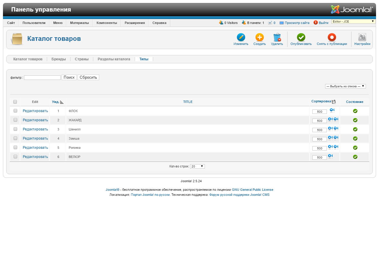Move ВЕЛЮР row up in ordering
This screenshot has height=260, width=379.
(330, 156)
